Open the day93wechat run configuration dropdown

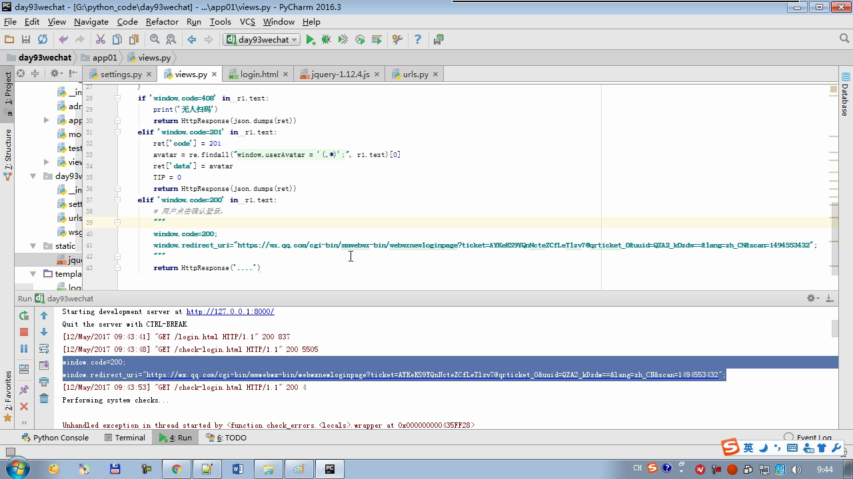click(262, 40)
